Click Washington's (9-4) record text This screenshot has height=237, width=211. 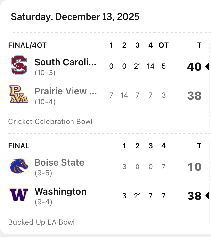point(43,202)
